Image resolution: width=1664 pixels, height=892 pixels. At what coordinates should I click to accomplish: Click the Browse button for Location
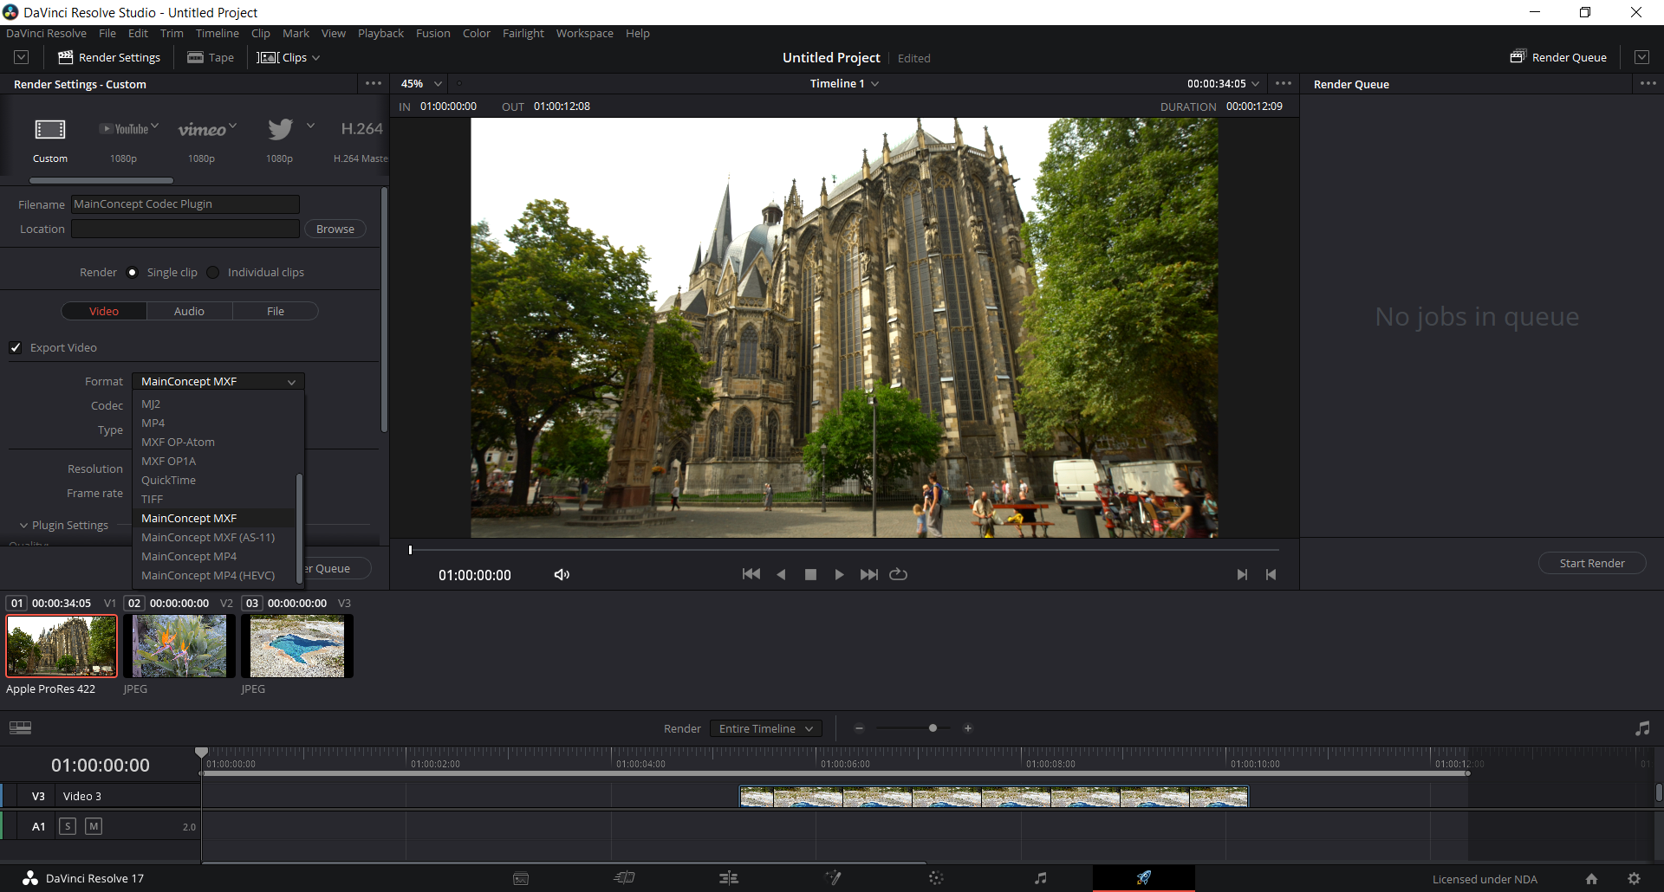[x=335, y=229]
